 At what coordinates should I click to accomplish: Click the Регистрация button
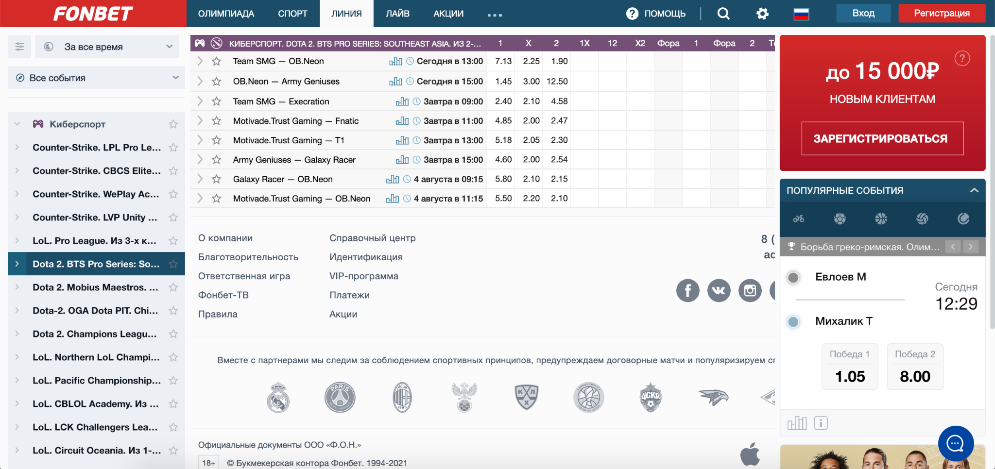942,13
